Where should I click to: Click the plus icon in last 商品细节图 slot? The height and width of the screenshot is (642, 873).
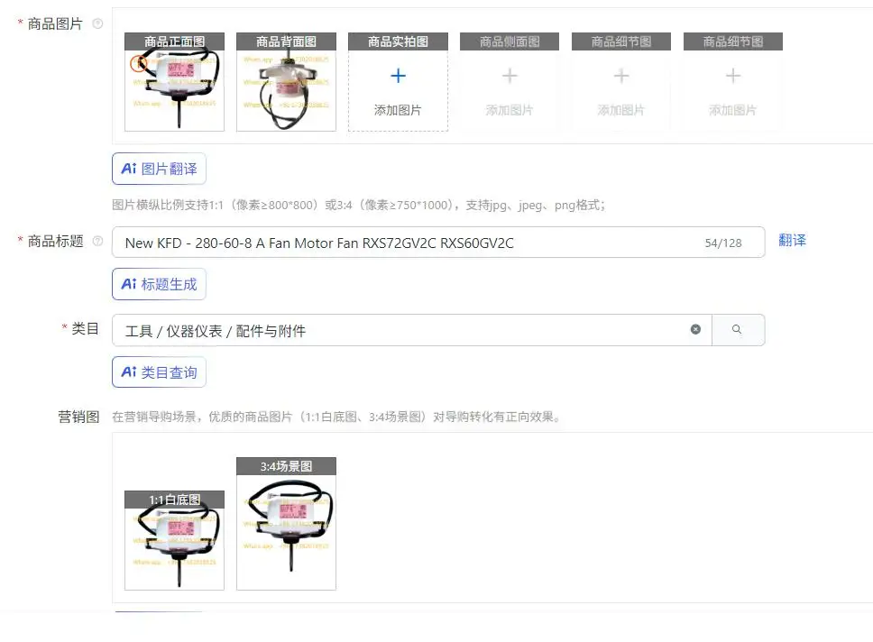pos(733,76)
